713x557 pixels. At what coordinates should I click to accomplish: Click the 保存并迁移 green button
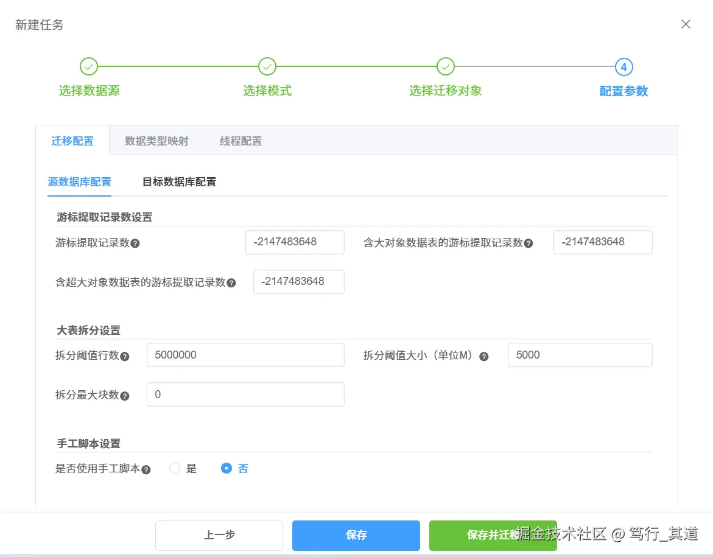pos(493,535)
